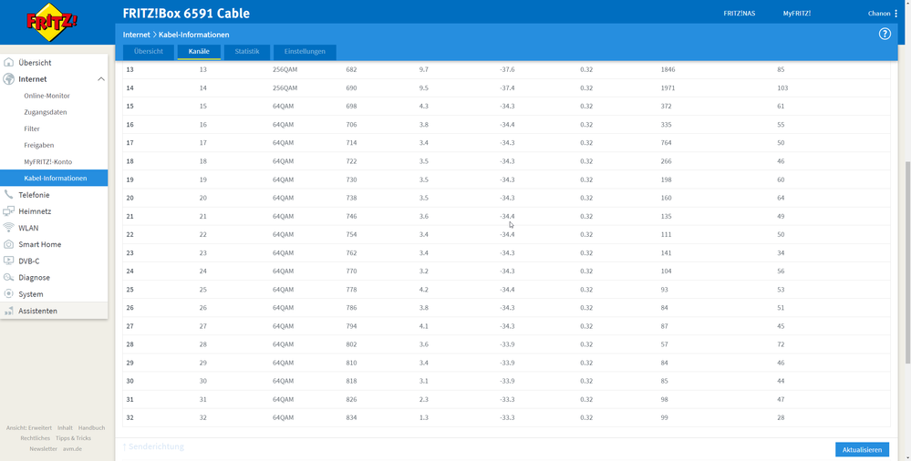The width and height of the screenshot is (911, 461).
Task: Open the Online-Monitor menu item
Action: point(47,96)
